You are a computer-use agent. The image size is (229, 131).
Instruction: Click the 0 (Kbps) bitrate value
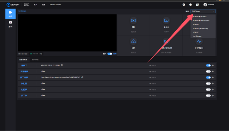tap(199, 48)
